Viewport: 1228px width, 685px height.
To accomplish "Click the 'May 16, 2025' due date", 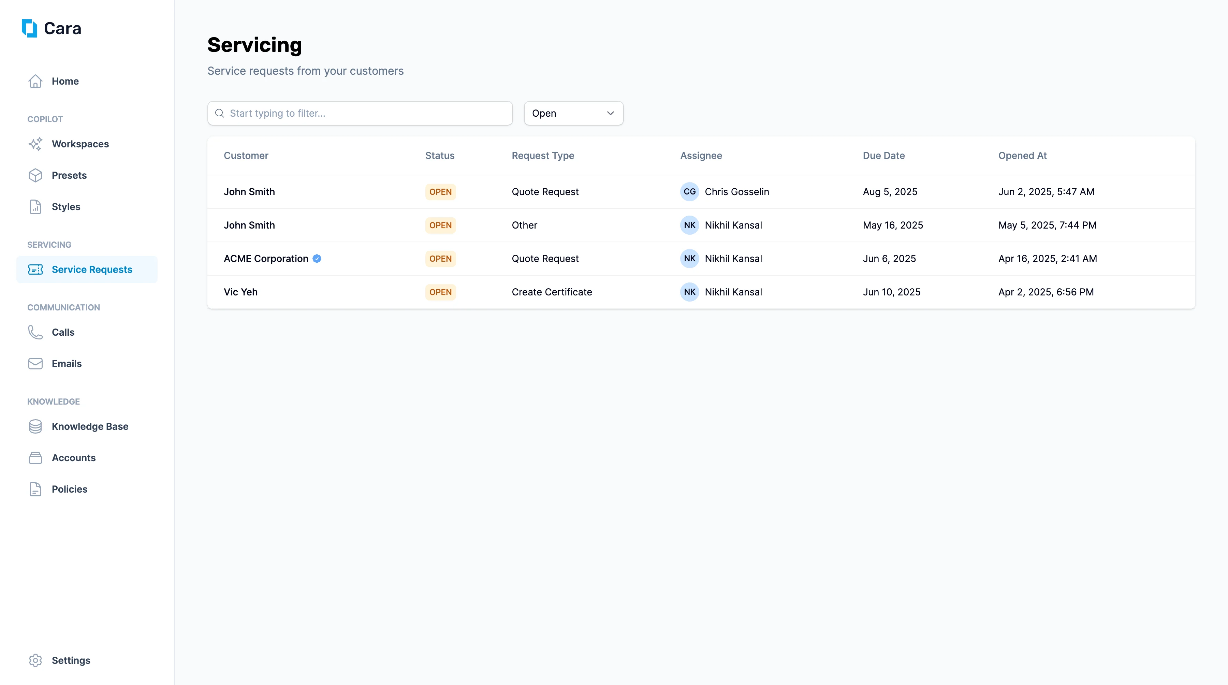I will [892, 225].
